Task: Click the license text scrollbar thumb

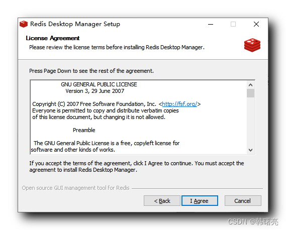Action: (x=250, y=93)
